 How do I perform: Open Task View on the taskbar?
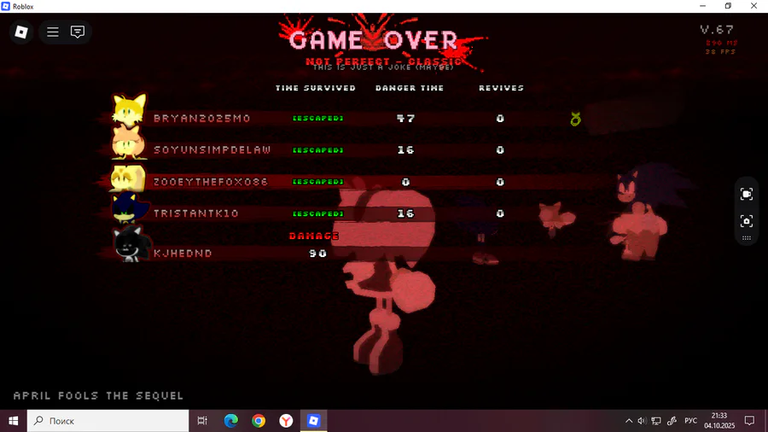[202, 421]
